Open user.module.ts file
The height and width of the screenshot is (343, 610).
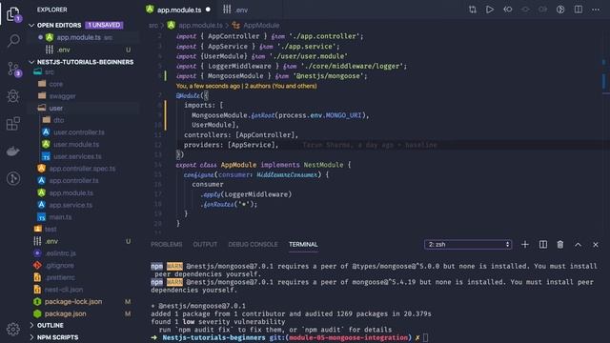[76, 144]
